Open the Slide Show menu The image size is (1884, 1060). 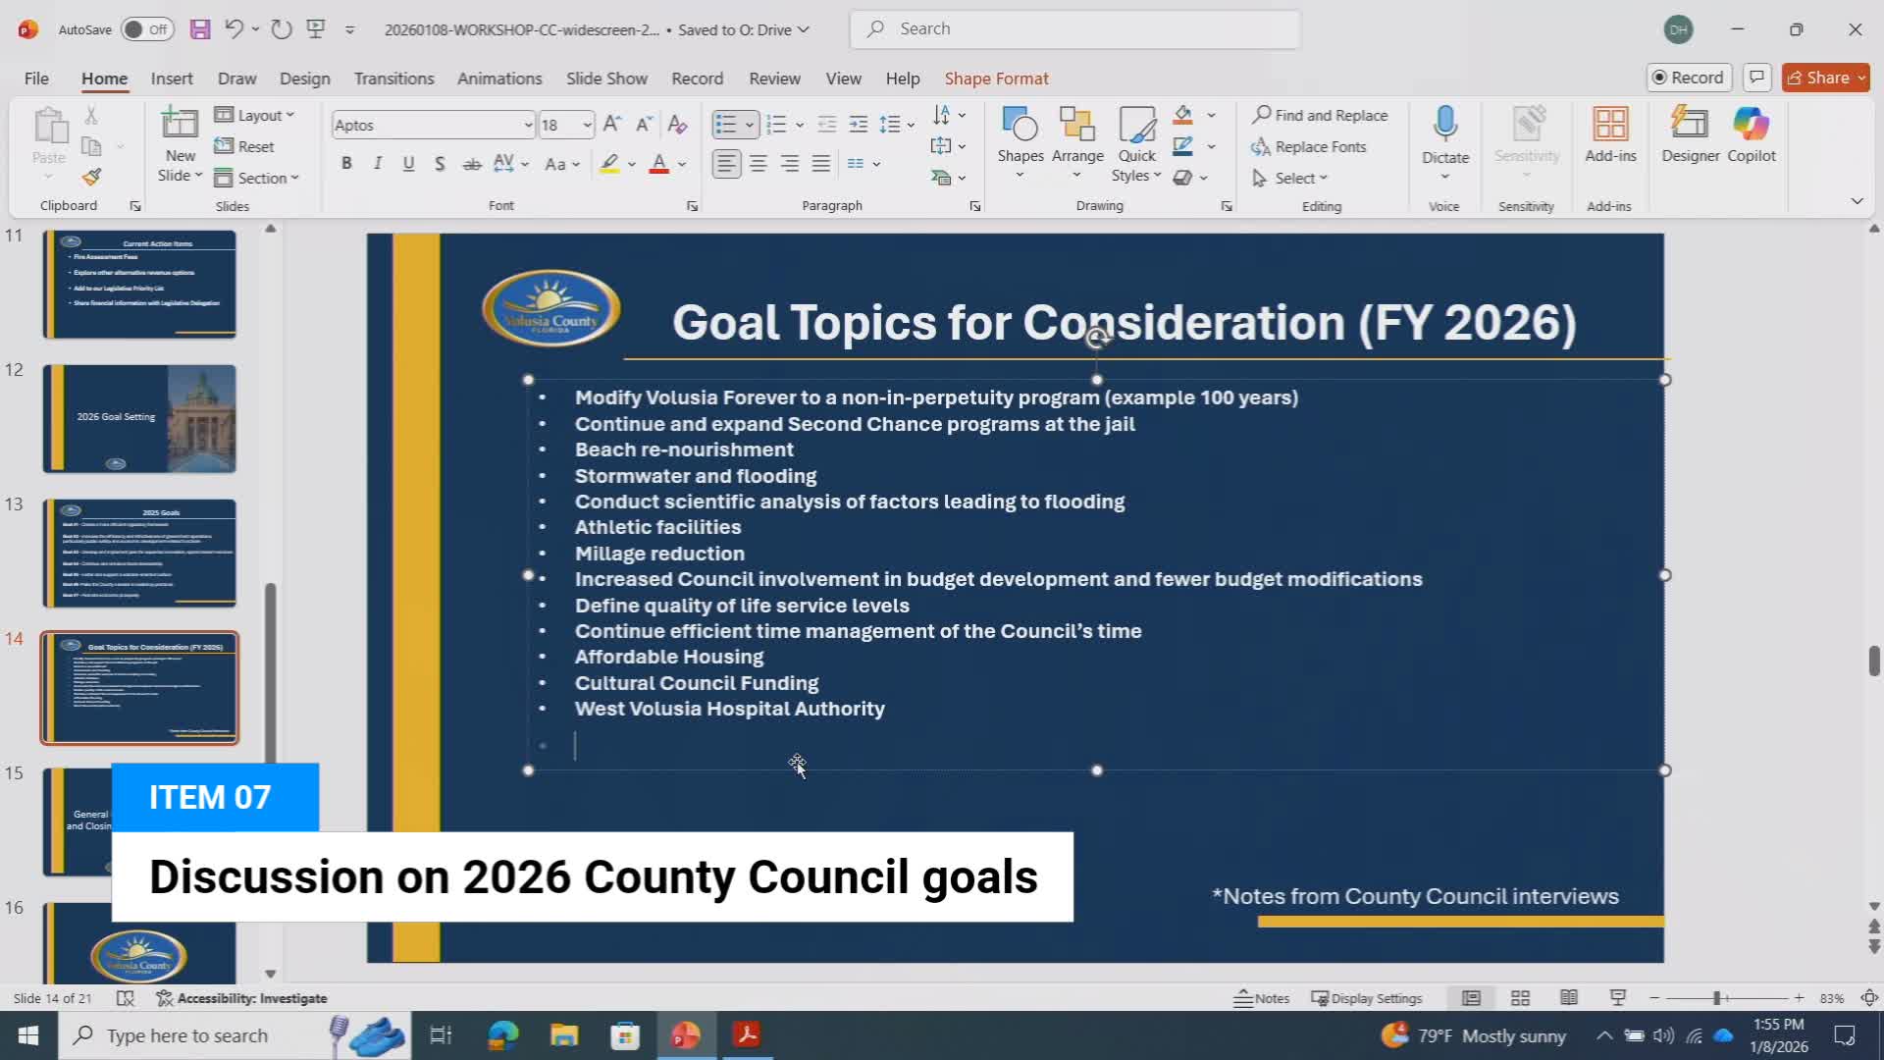[x=606, y=79]
